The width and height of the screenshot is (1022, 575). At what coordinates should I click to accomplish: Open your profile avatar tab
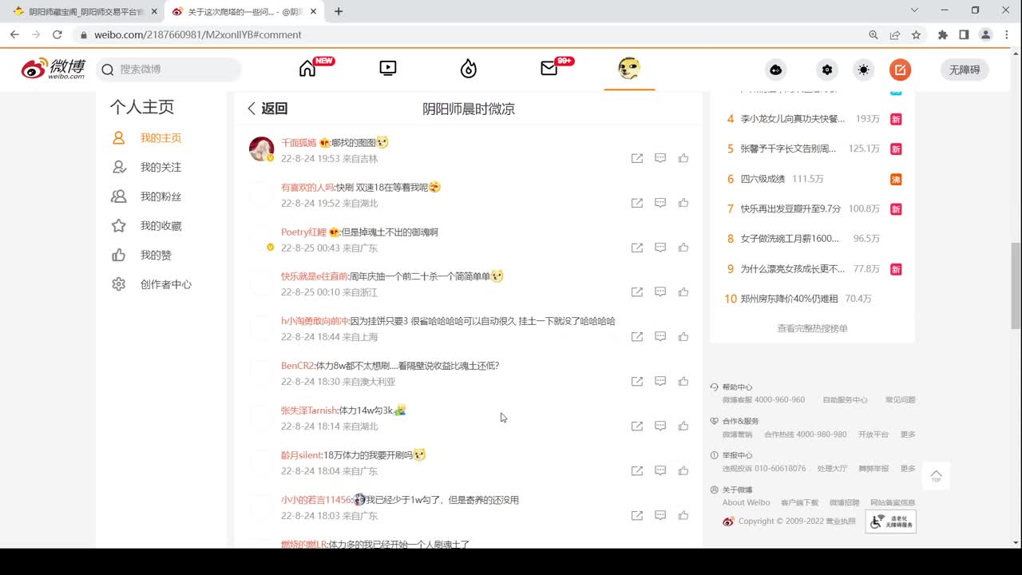(629, 69)
